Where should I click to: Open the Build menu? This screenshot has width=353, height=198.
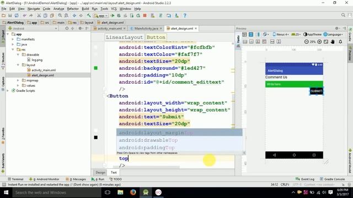pyautogui.click(x=85, y=9)
